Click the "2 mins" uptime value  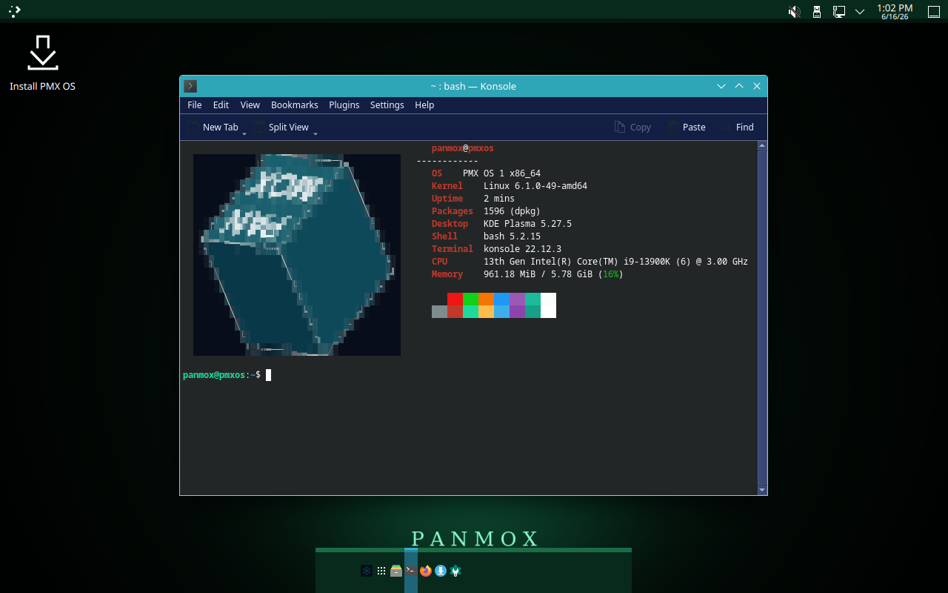tap(499, 199)
